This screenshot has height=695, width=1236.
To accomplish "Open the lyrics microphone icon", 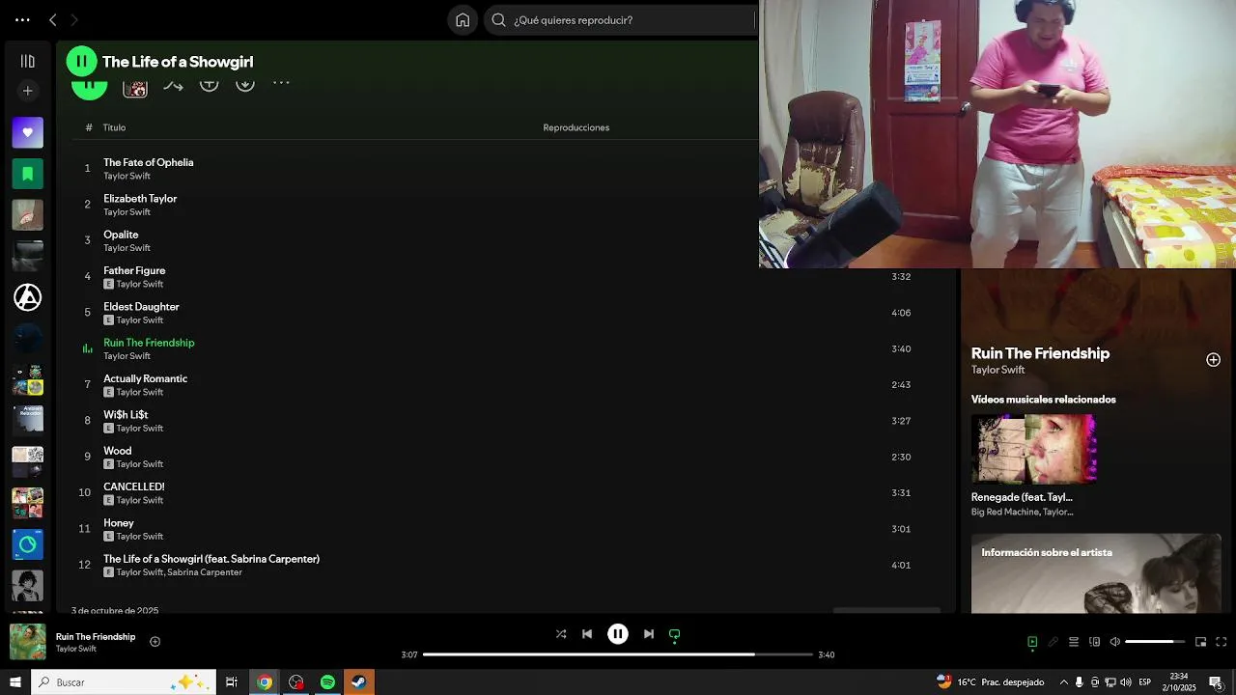I will [x=1053, y=642].
